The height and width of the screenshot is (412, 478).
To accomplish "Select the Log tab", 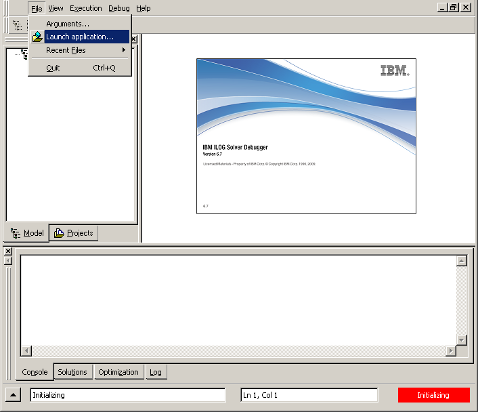I will (x=156, y=372).
